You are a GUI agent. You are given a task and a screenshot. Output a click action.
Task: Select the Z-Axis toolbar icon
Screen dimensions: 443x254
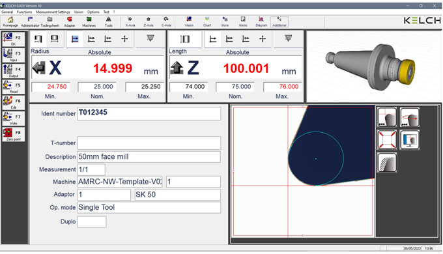coord(149,22)
